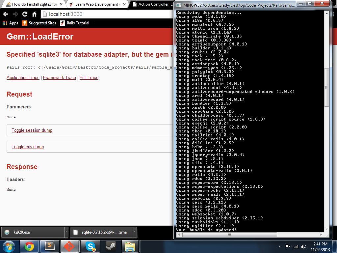Open the network signal tray icon
Image resolution: width=337 pixels, height=253 pixels.
click(296, 246)
